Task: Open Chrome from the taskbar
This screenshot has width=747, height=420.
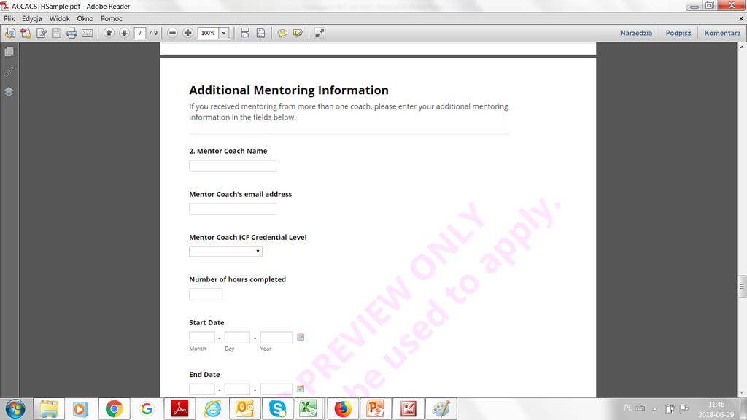Action: coord(114,409)
